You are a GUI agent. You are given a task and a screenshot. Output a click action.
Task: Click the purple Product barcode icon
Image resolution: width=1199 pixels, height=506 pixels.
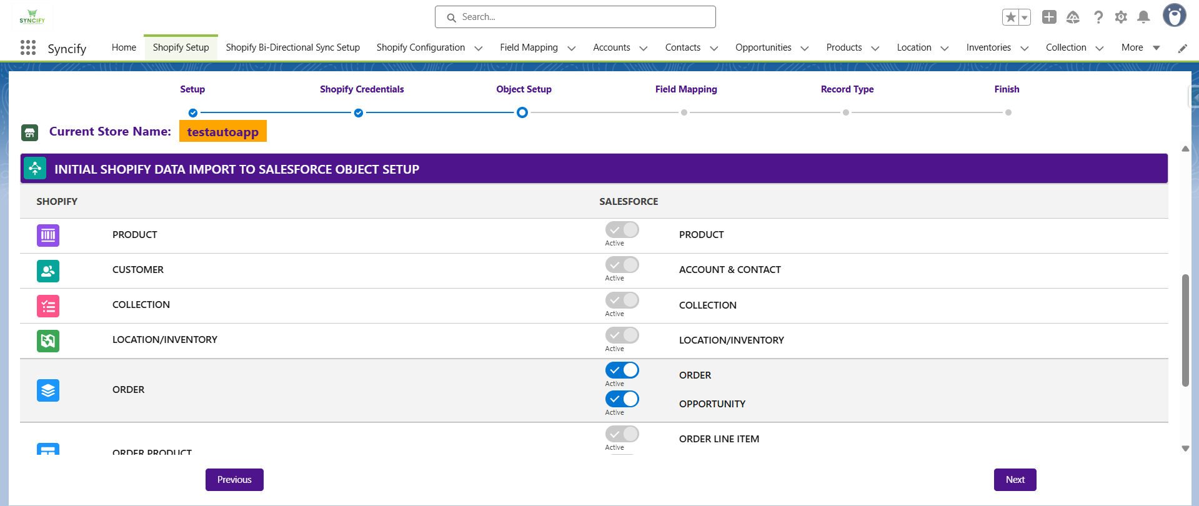(x=48, y=236)
